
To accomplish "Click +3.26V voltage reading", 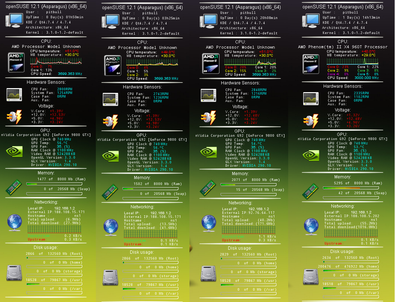I will point(353,126).
